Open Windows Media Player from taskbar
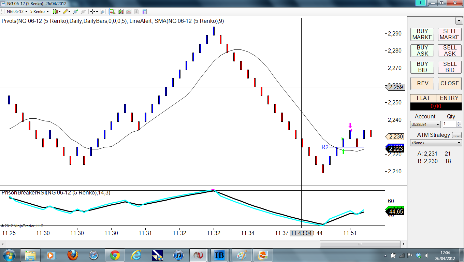The image size is (464, 262). [50, 255]
